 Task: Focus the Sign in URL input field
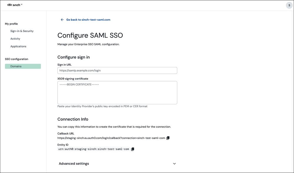tap(117, 70)
